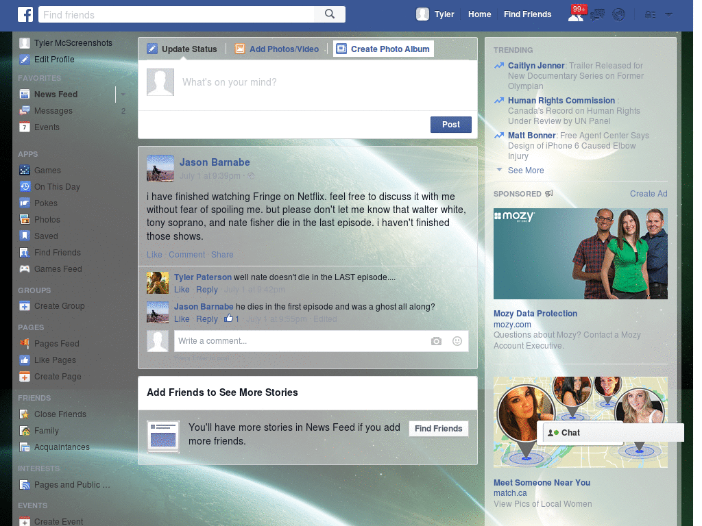Click the Like Pages thumbs icon

[x=25, y=360]
